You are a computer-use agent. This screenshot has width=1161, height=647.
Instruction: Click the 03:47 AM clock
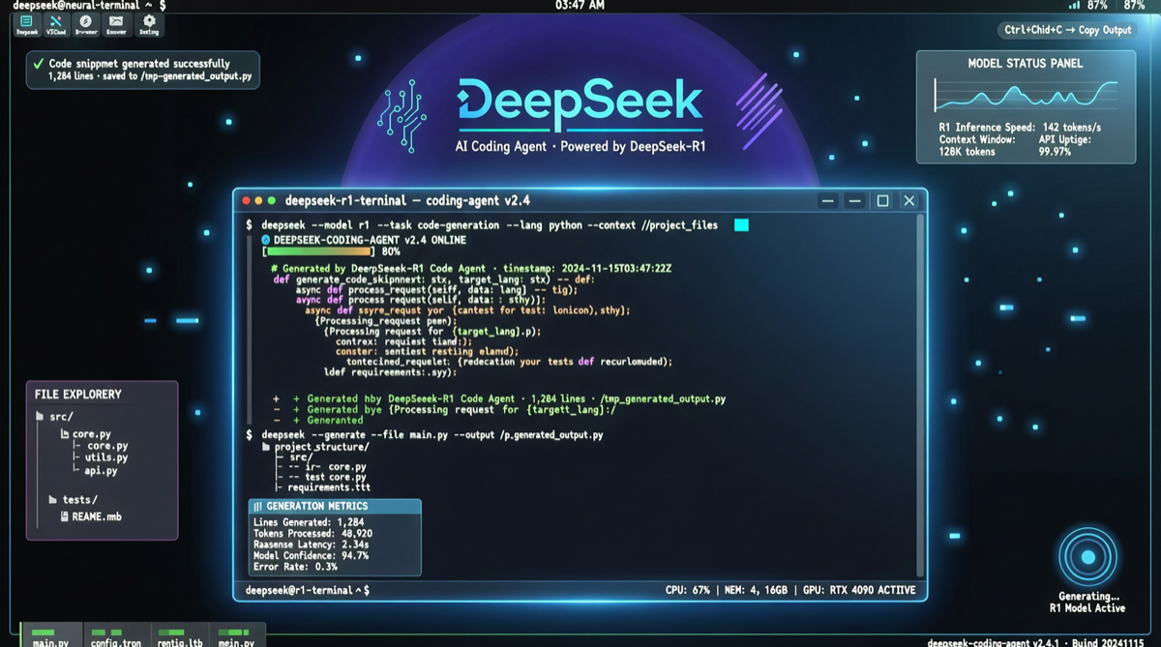pos(580,5)
